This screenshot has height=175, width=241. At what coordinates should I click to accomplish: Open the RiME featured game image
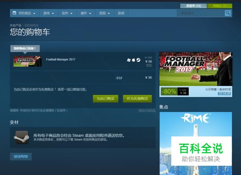(x=196, y=143)
